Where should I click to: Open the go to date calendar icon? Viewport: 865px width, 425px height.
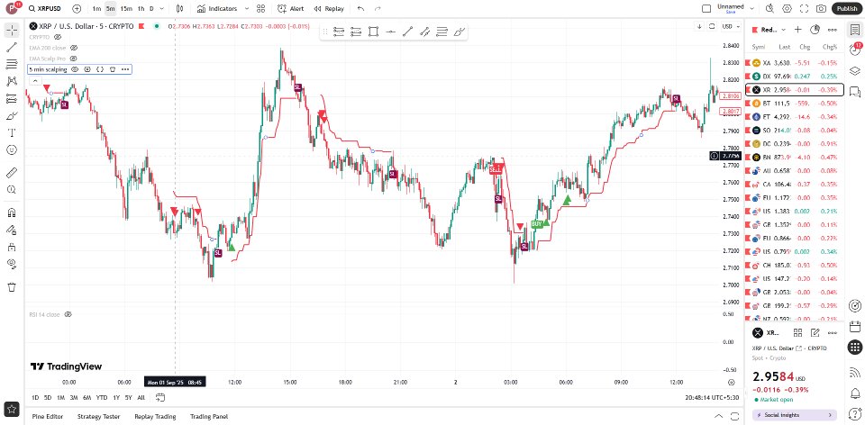[x=160, y=397]
